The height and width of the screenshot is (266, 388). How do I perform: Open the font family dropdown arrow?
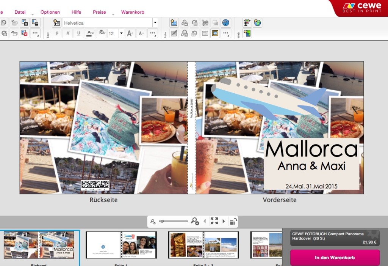155,23
